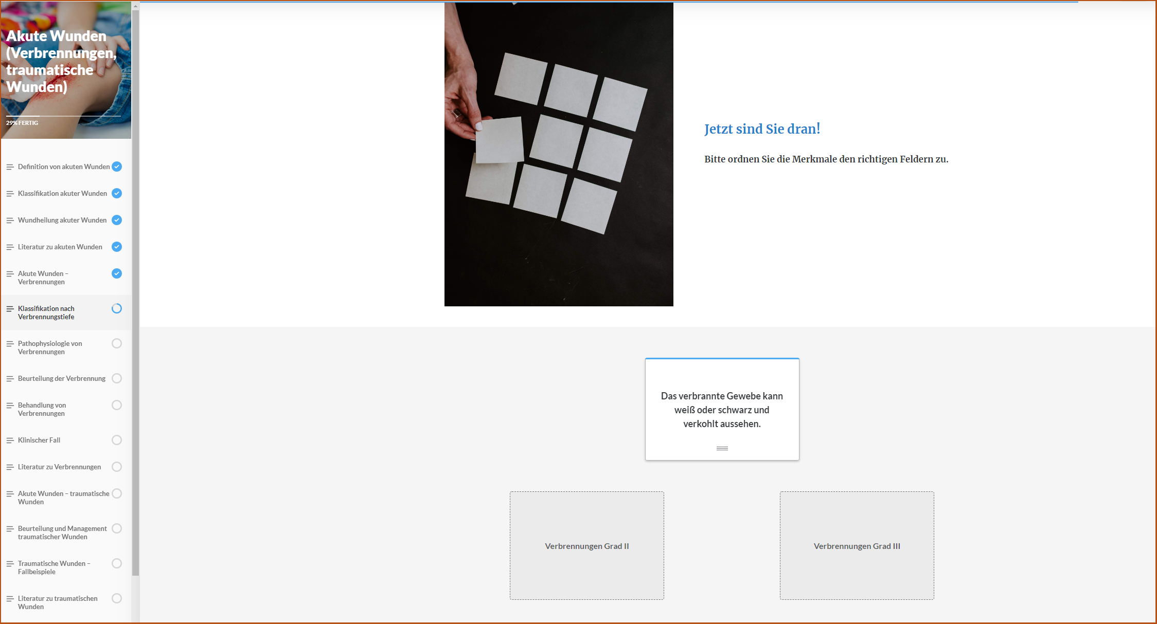Image resolution: width=1157 pixels, height=624 pixels.
Task: Click drag handle icon on the card
Action: coord(722,448)
